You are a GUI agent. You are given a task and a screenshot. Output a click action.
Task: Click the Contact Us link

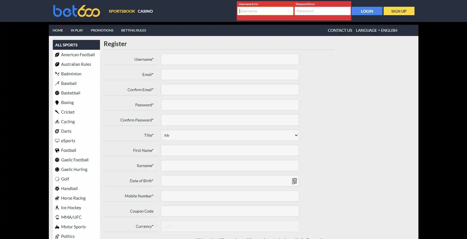pyautogui.click(x=340, y=30)
